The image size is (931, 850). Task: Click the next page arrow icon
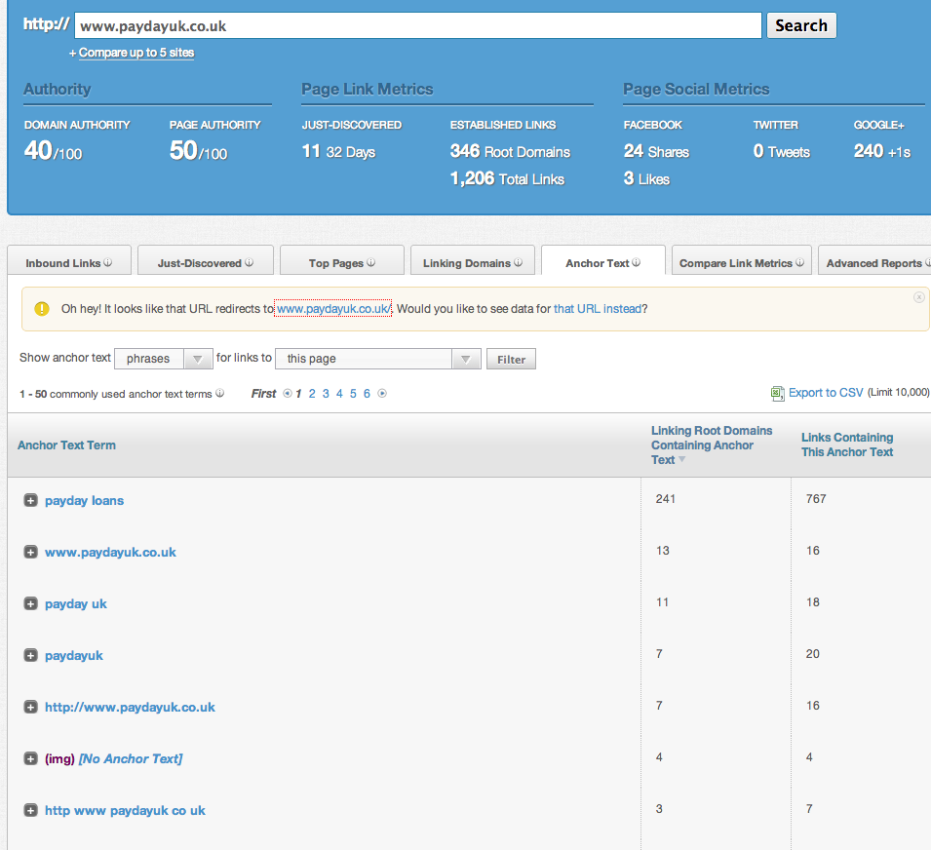pyautogui.click(x=382, y=394)
